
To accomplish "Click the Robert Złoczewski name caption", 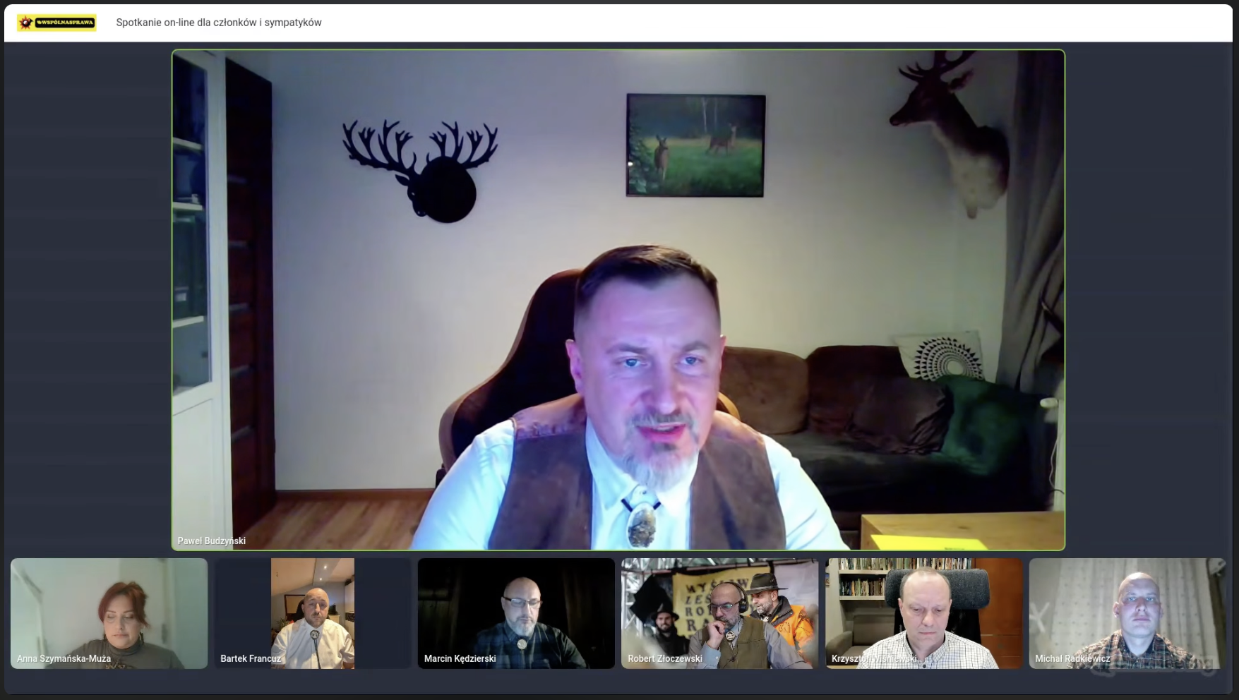I will [x=664, y=658].
